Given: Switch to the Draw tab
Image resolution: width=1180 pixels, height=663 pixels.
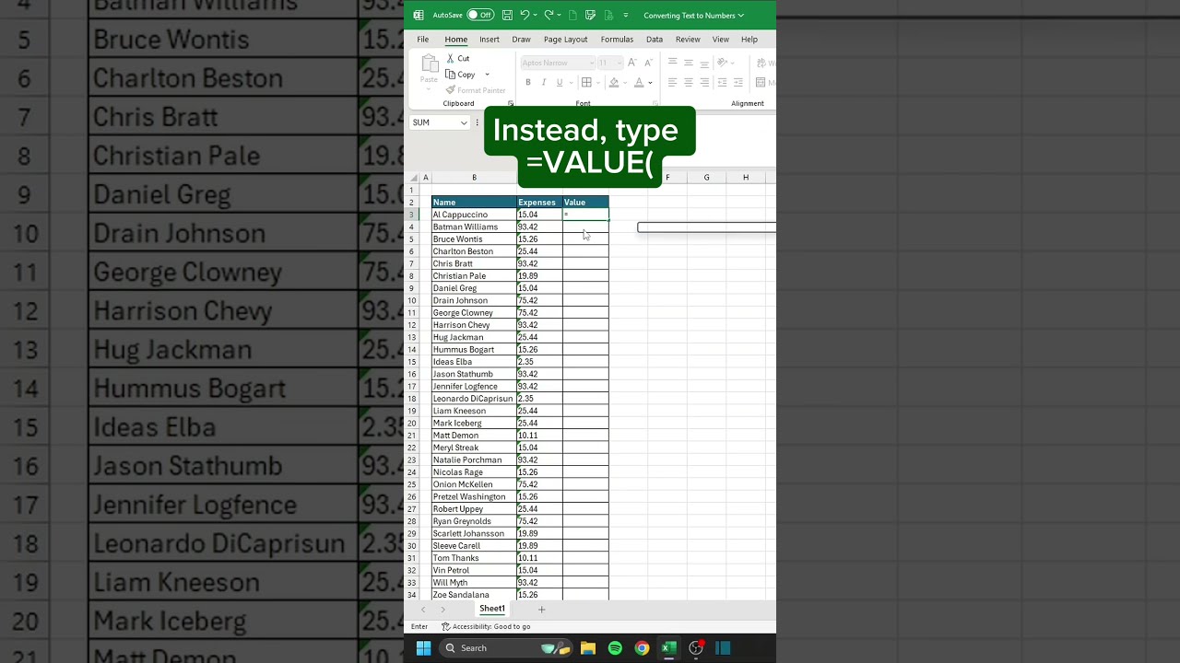Looking at the screenshot, I should tap(521, 40).
